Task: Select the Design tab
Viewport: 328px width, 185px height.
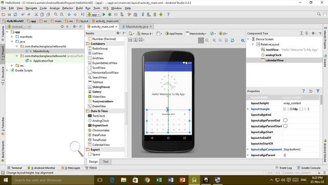Action: coord(93,161)
